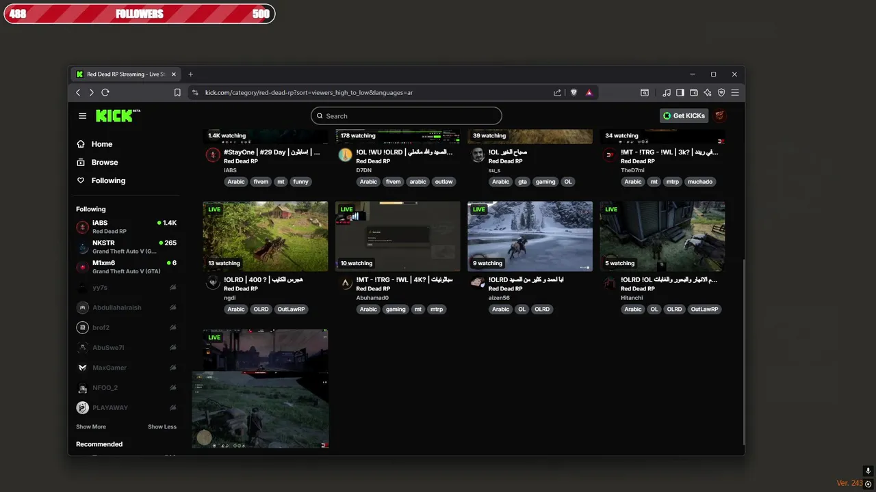
Task: Open Hitanchi stream thumbnail with 5 watching
Action: pos(662,236)
